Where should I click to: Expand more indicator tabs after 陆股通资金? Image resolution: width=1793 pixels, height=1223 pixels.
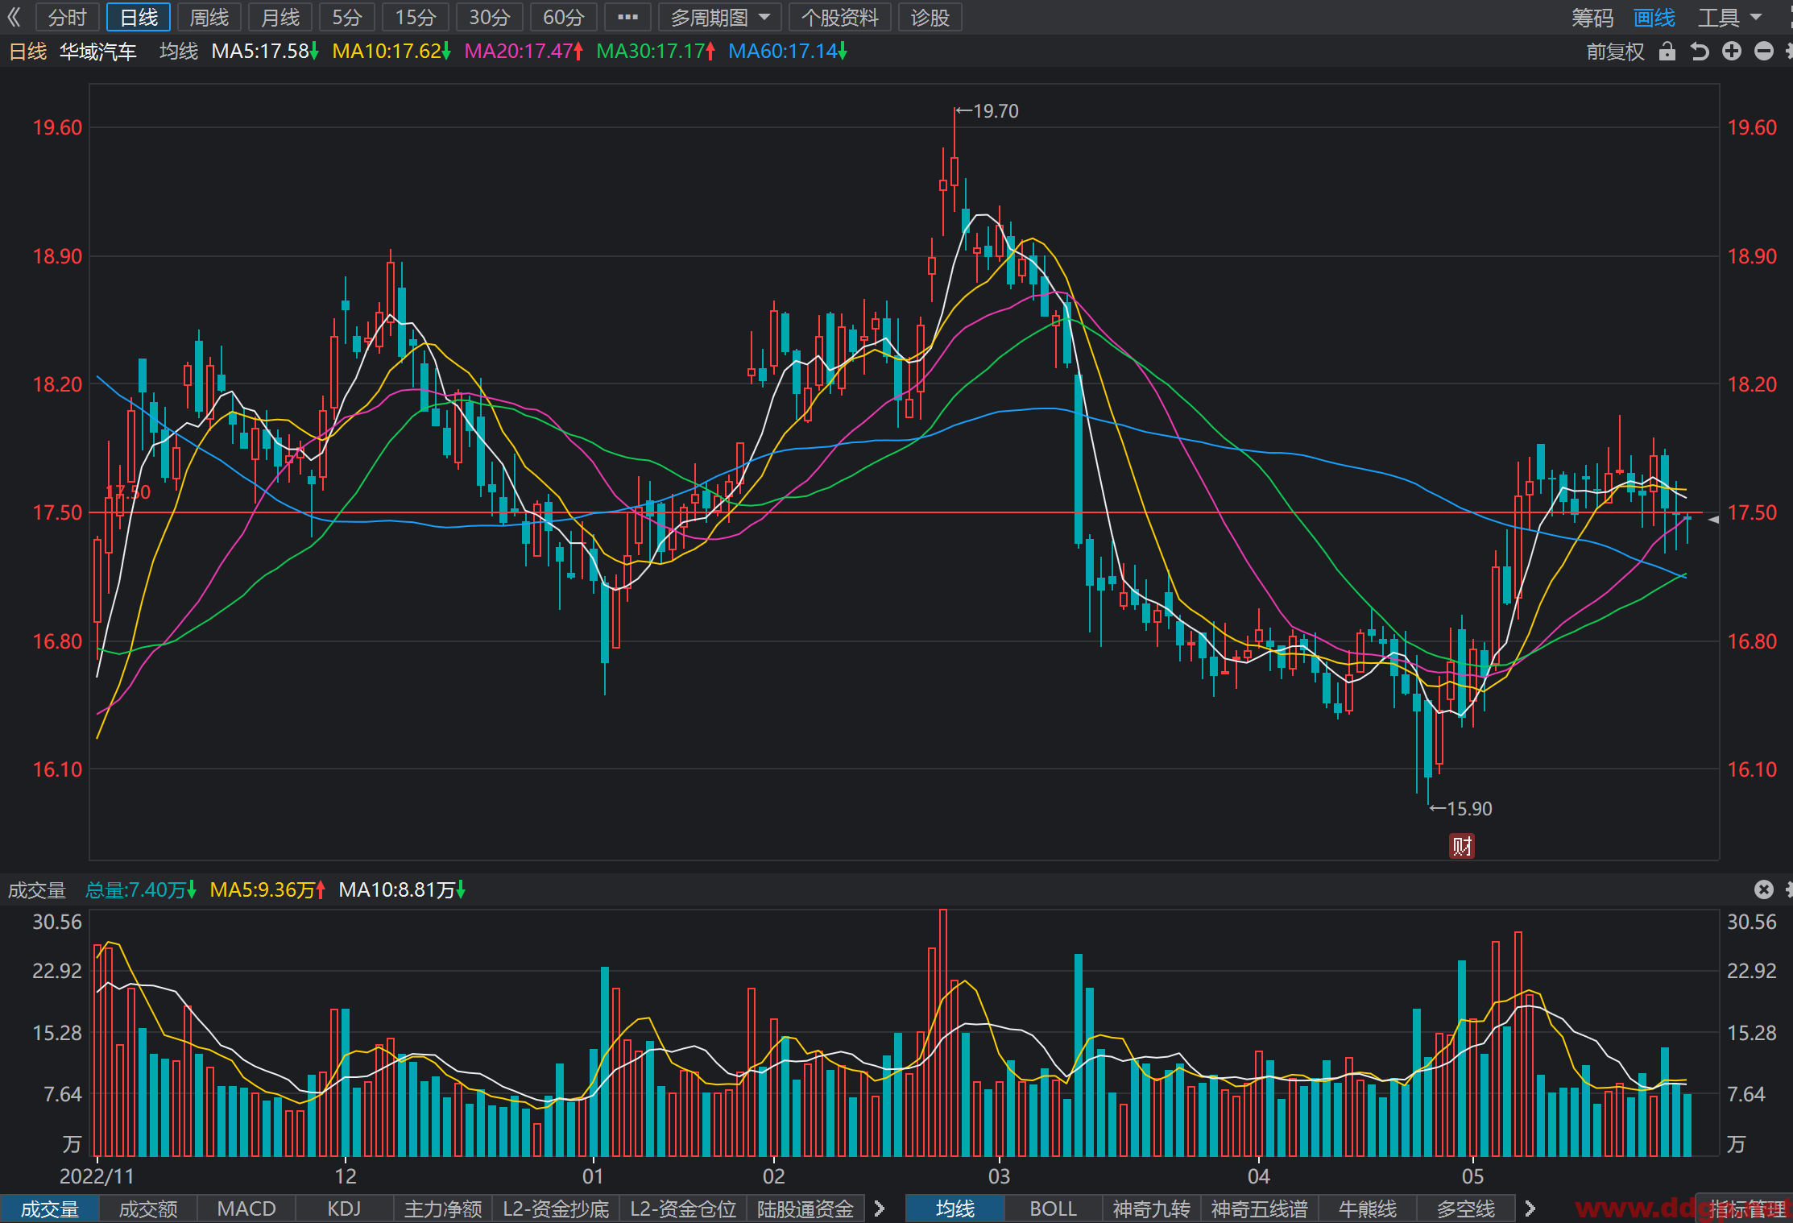pos(880,1208)
